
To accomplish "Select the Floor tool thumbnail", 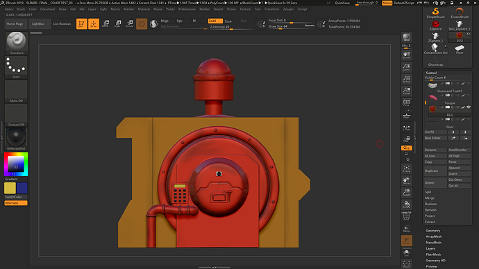I will [460, 49].
